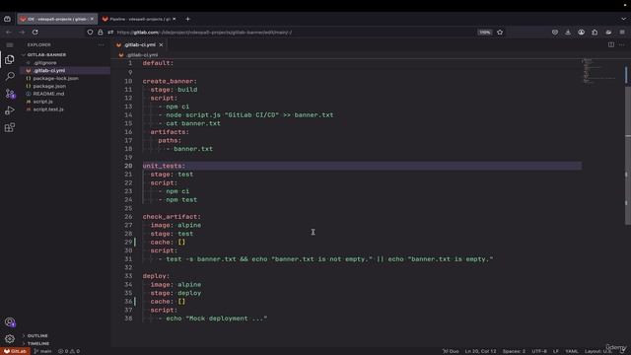Click Ln 20, Col 12 cursor position

(480, 351)
